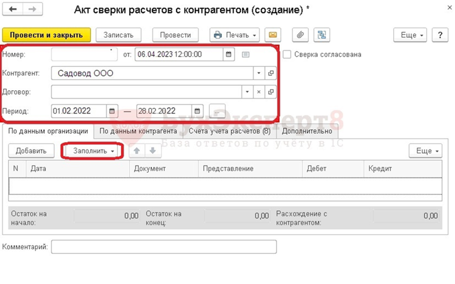The width and height of the screenshot is (455, 284).
Task: Click the Провести и закрыть button
Action: 47,35
